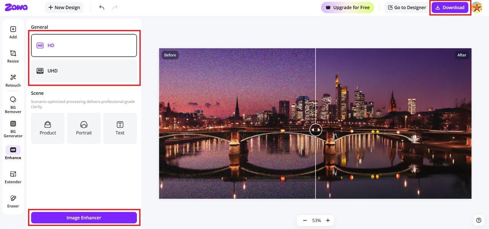Select the Eraser tool
The height and width of the screenshot is (229, 489).
pyautogui.click(x=13, y=201)
